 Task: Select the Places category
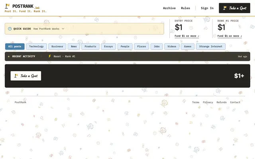141,47
